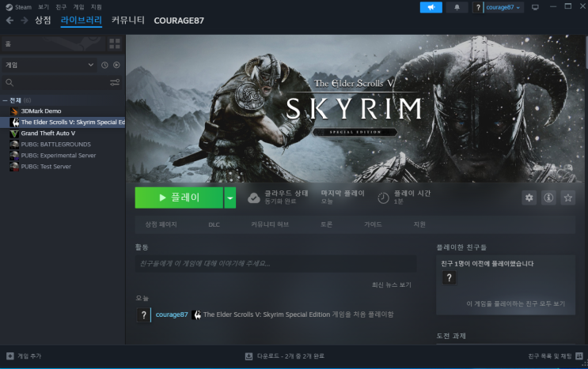Click 게임 추가 at bottom left
The height and width of the screenshot is (369, 588).
click(29, 356)
